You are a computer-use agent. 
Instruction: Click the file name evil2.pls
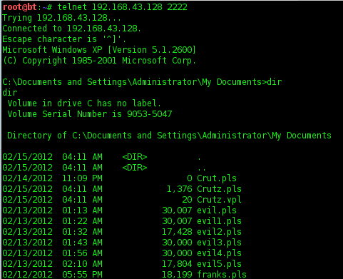tap(219, 232)
